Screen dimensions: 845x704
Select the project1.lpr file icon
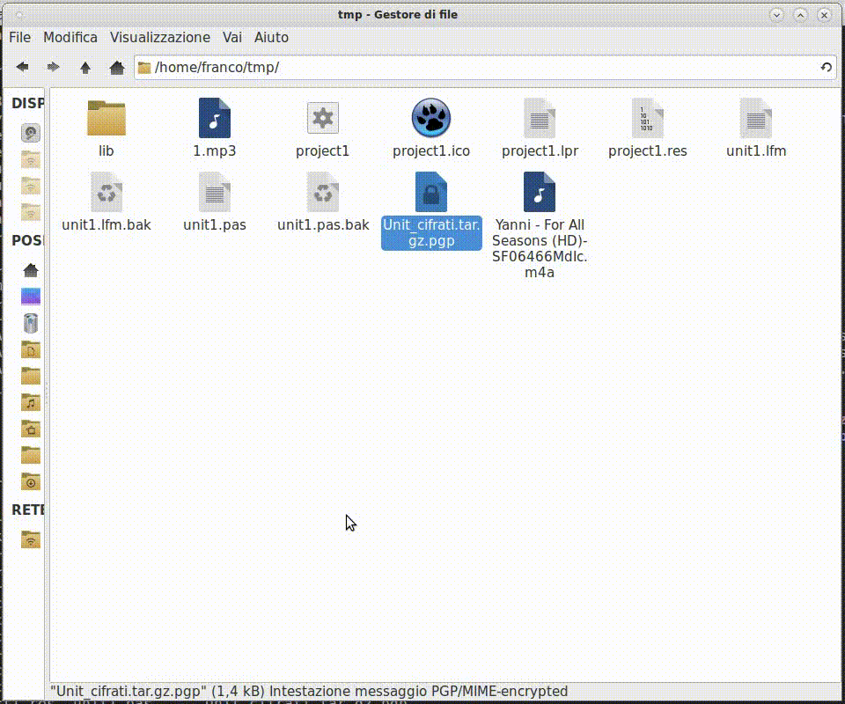tap(540, 118)
